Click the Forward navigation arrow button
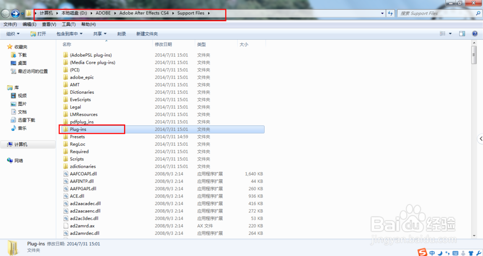483x256 pixels. pyautogui.click(x=15, y=14)
